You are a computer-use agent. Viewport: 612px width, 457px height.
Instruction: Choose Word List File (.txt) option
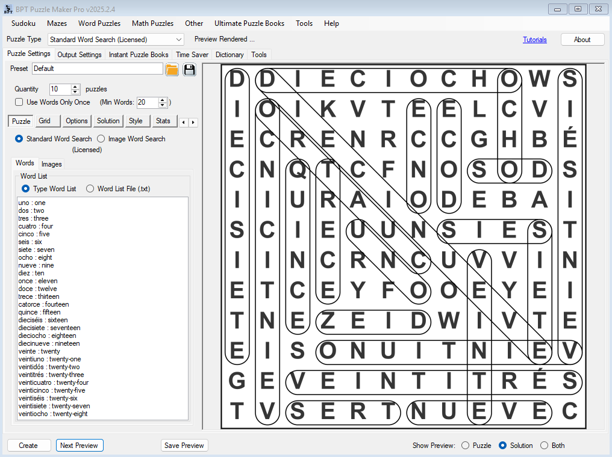[90, 189]
